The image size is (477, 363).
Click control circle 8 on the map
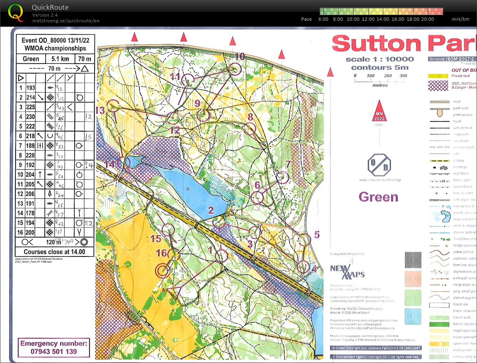(249, 129)
